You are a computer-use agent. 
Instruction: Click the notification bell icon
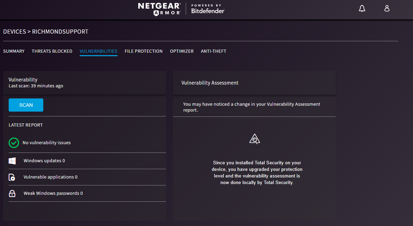point(362,8)
